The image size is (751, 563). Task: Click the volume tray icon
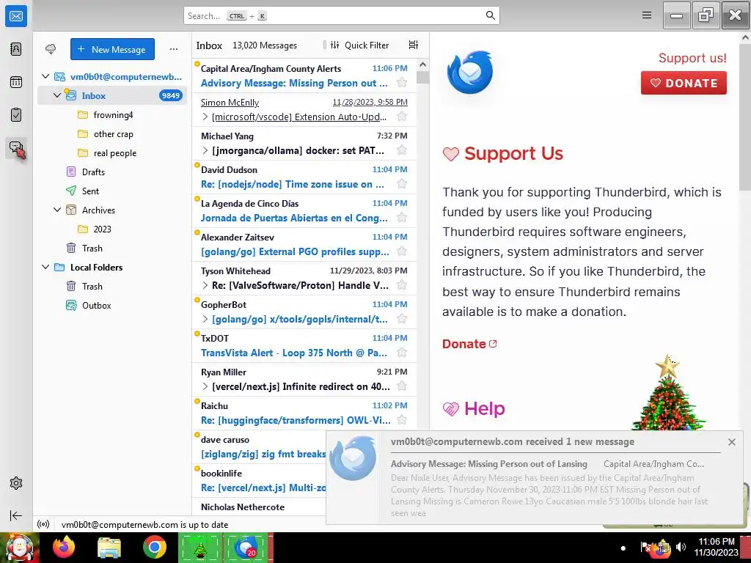681,547
